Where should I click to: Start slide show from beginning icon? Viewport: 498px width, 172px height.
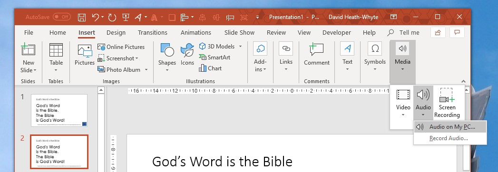coord(126,17)
